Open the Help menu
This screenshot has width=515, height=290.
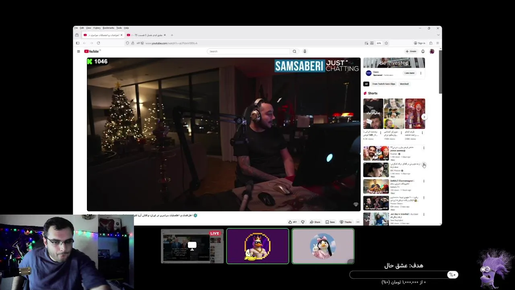[x=126, y=28]
